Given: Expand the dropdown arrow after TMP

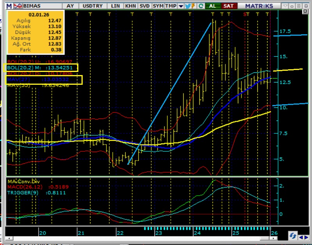Looking at the screenshot, I should [x=180, y=6].
